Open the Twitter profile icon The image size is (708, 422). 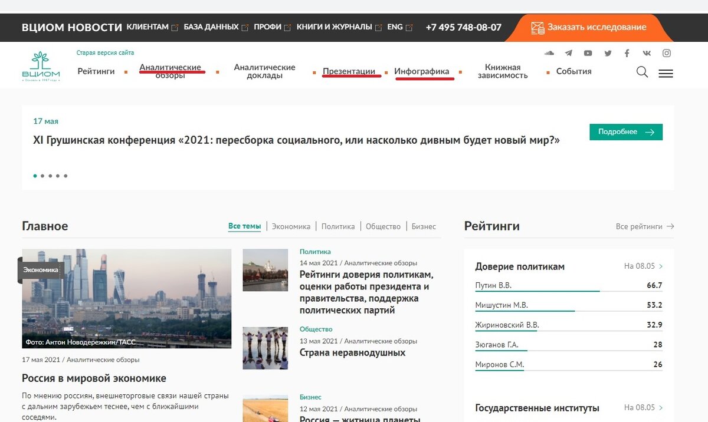pyautogui.click(x=608, y=53)
